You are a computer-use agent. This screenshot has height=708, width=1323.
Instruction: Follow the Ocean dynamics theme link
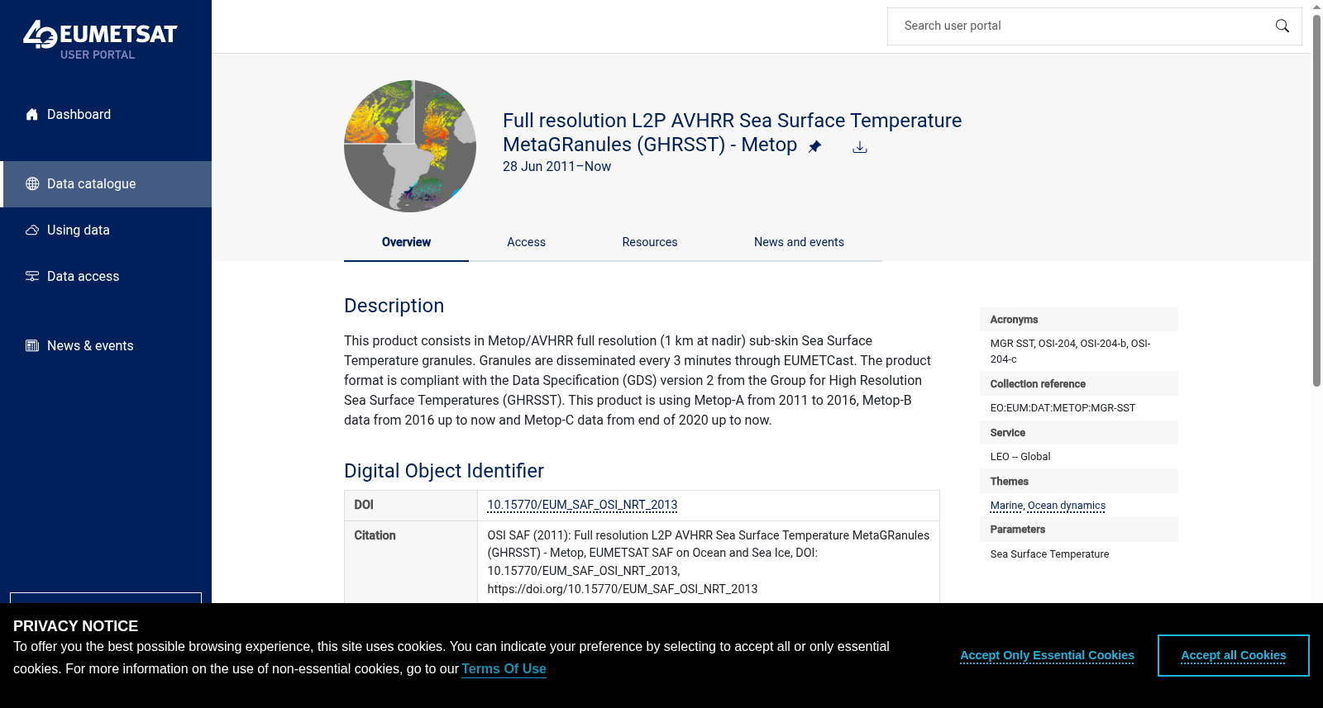tap(1067, 506)
